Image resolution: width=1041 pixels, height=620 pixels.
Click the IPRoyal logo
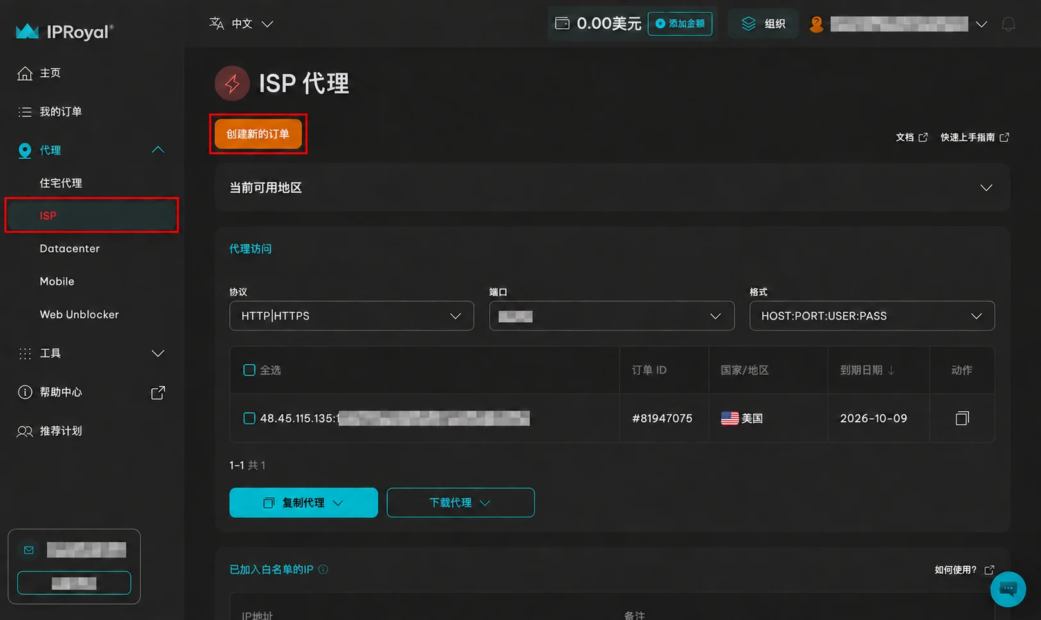[x=64, y=31]
